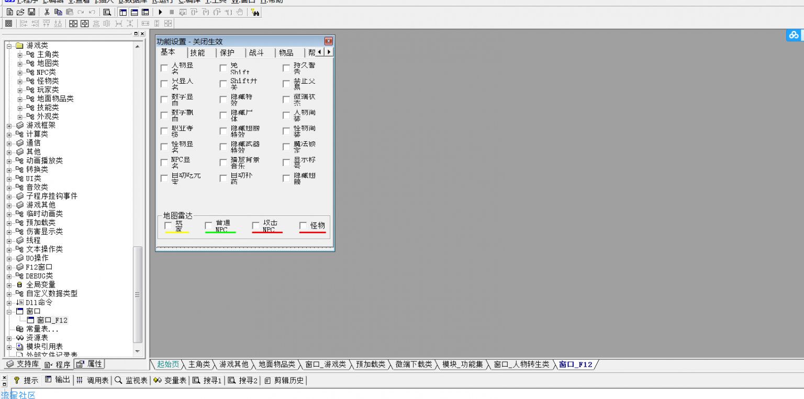Toggle the second panel layout icon
Image resolution: width=804 pixels, height=399 pixels.
point(134,12)
